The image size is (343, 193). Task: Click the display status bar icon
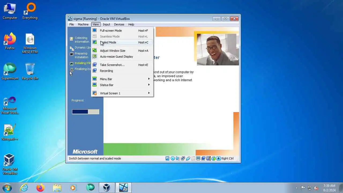coord(198,158)
